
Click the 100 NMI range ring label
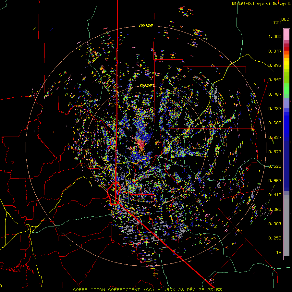(x=146, y=26)
